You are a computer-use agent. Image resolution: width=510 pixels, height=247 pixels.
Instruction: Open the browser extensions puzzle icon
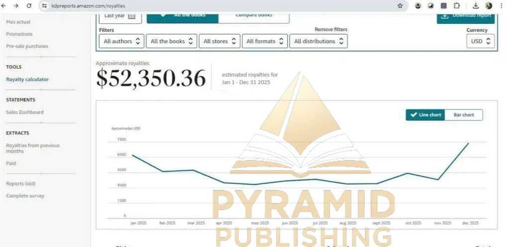tap(457, 5)
